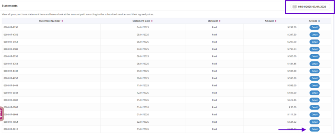The image size is (335, 134).
Task: Click Detail for the $111.26 statement
Action: 314,114
